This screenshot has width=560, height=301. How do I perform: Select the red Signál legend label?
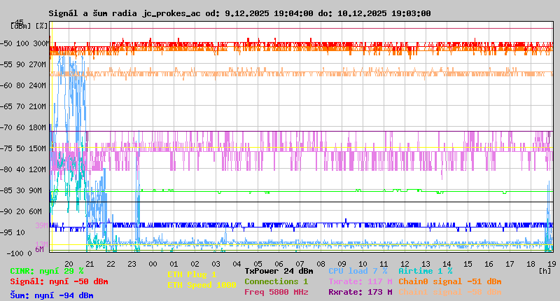59,281
